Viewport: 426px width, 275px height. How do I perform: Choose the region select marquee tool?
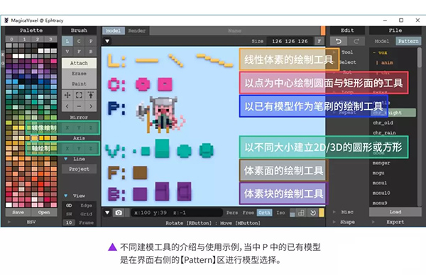79,95
